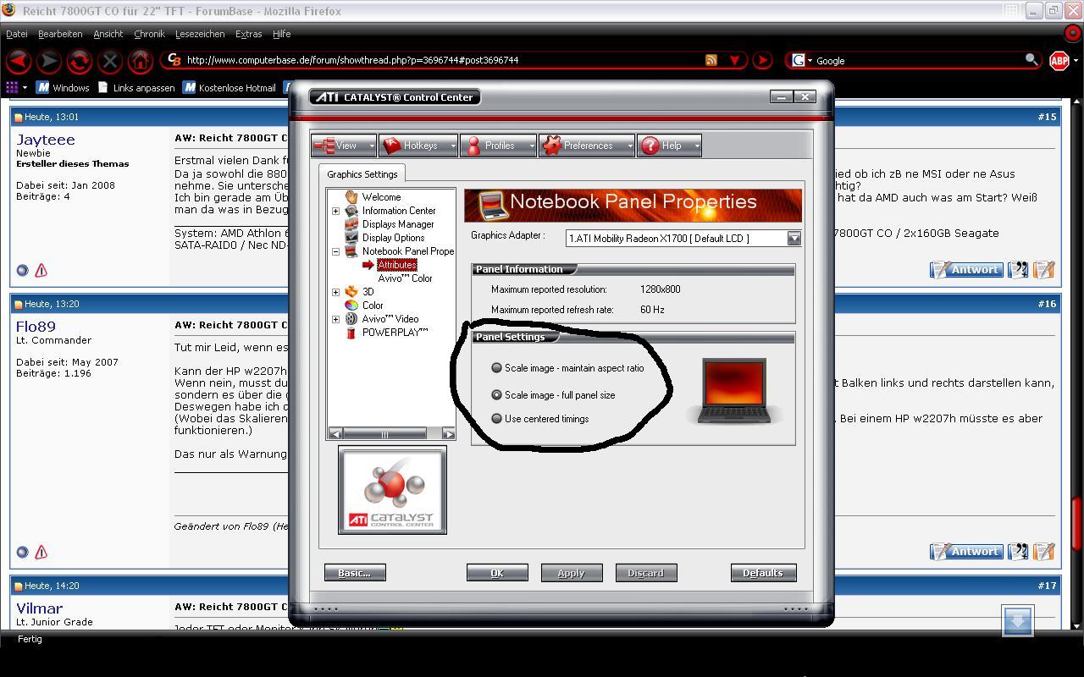Click the Antwort button in post #15
The image size is (1084, 677).
(966, 270)
